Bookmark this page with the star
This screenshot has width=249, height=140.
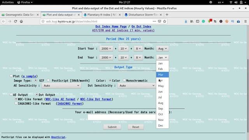coord(165,21)
